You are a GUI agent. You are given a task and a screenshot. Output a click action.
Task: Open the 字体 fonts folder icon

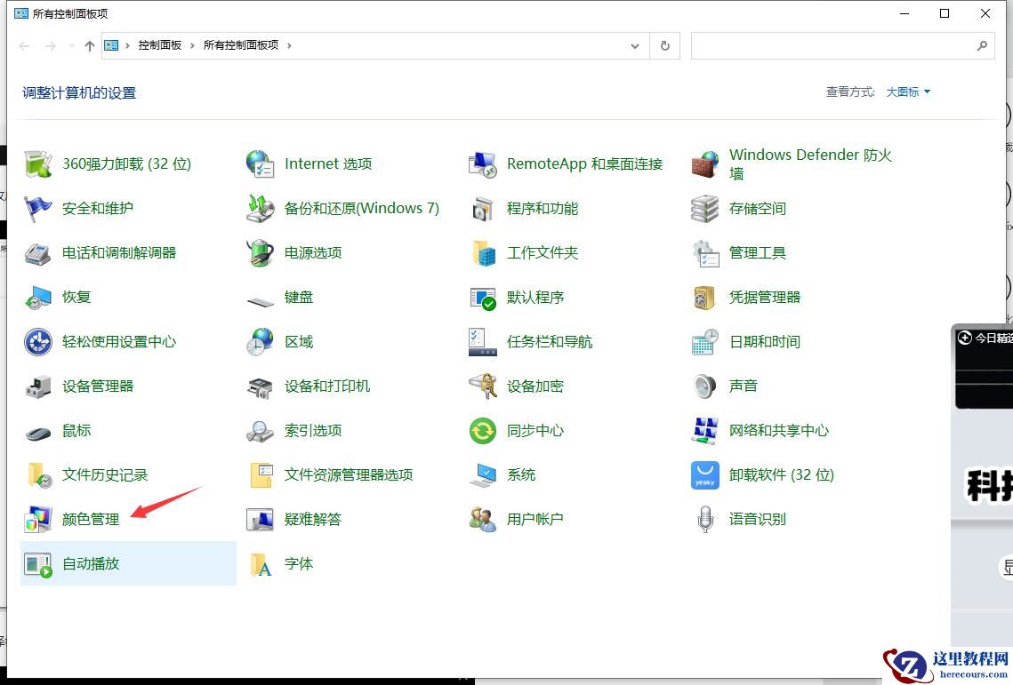pos(261,564)
